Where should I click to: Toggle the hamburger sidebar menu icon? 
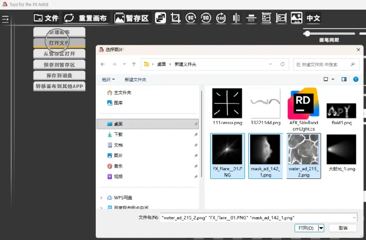(x=6, y=19)
